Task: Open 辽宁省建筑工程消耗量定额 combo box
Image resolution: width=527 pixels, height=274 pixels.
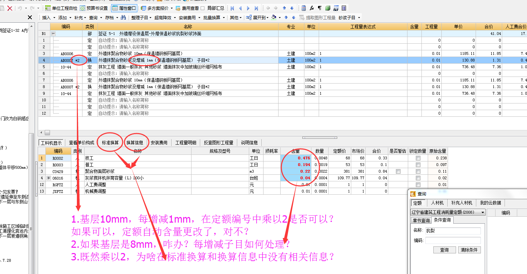Action: tap(448, 212)
